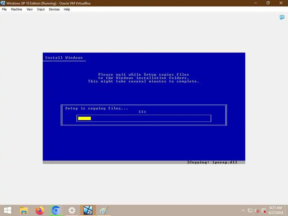Close the VirtualBox window

click(281, 3)
